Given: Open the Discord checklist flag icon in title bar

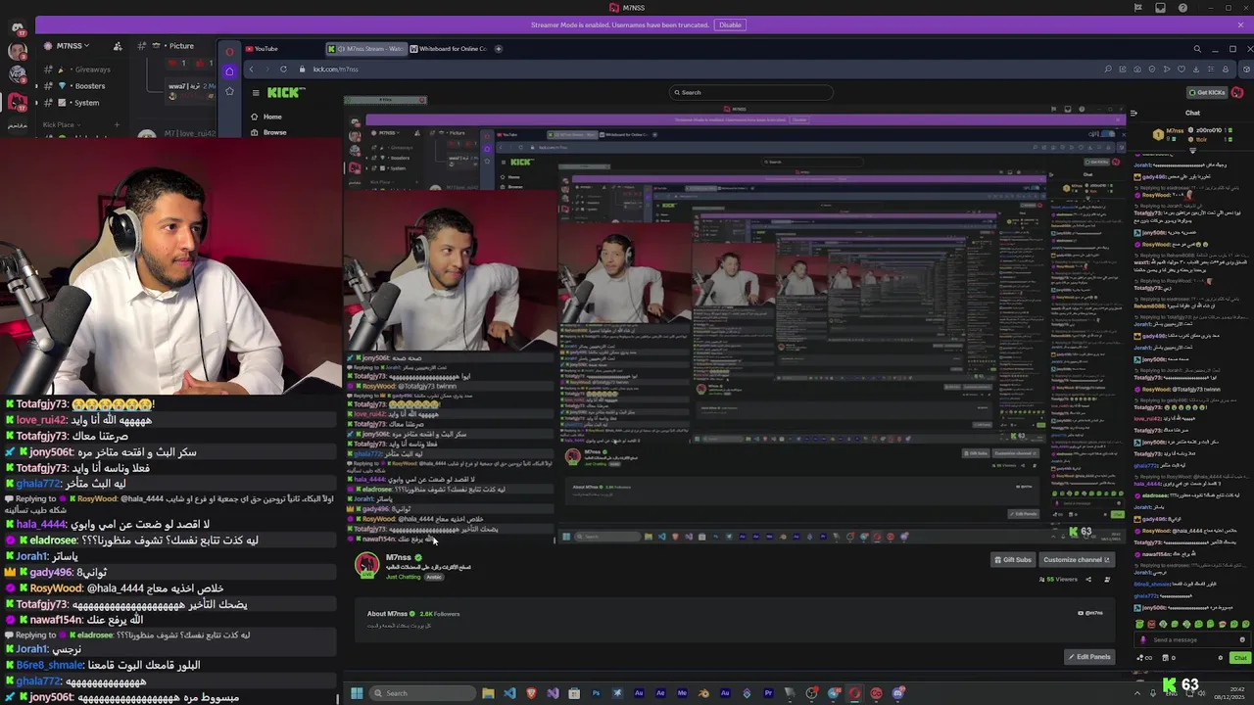Looking at the screenshot, I should (1137, 8).
